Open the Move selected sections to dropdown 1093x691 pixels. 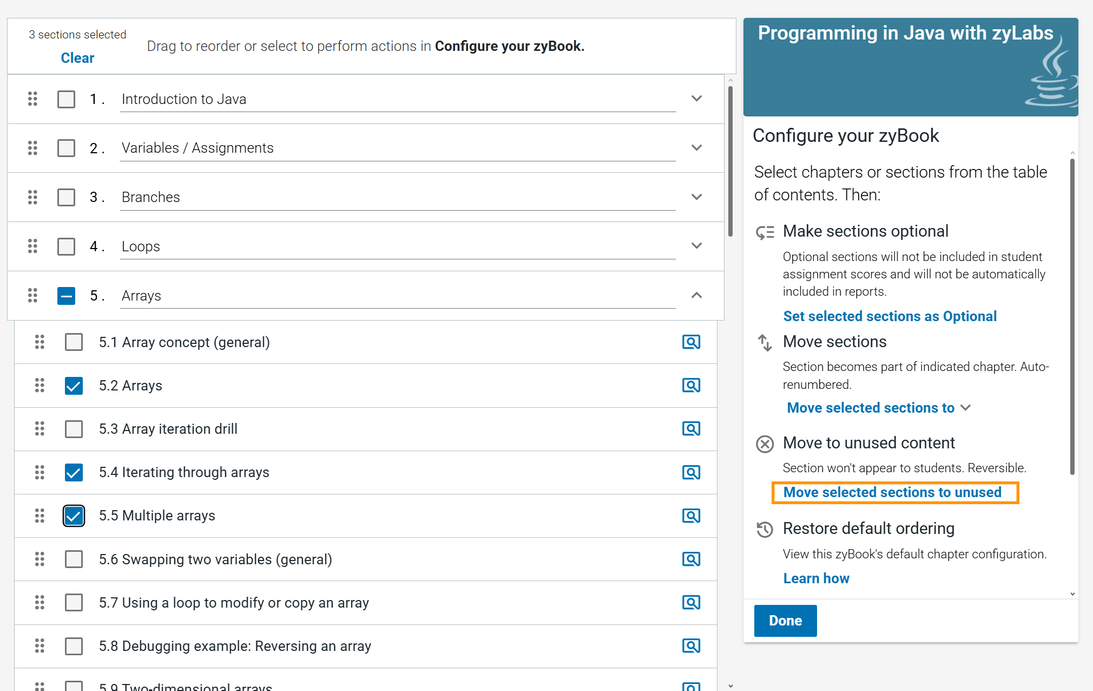click(x=879, y=408)
